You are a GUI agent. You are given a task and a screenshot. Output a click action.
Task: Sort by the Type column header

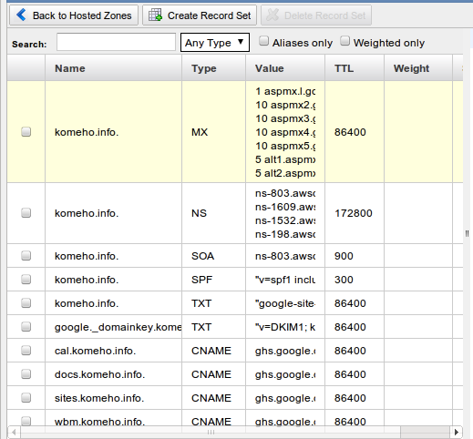(x=213, y=68)
